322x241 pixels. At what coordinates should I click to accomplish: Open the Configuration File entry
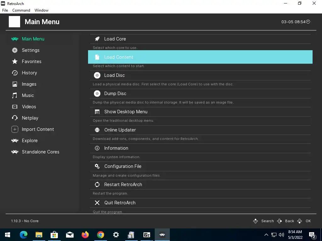(200, 166)
